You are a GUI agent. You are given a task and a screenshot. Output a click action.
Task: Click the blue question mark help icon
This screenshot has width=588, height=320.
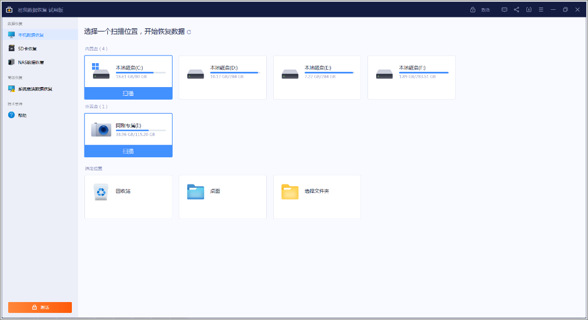11,115
